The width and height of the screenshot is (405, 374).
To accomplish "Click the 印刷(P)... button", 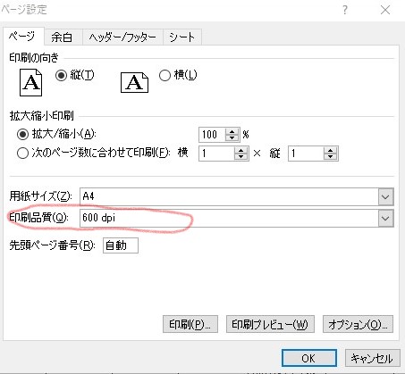I will click(190, 324).
